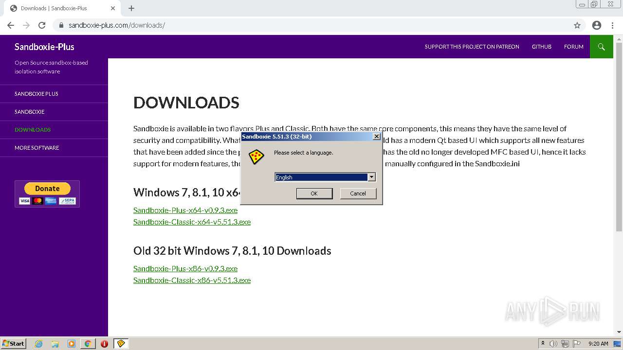
Task: Click the taskbar clock showing 9:20 AM
Action: pyautogui.click(x=598, y=344)
